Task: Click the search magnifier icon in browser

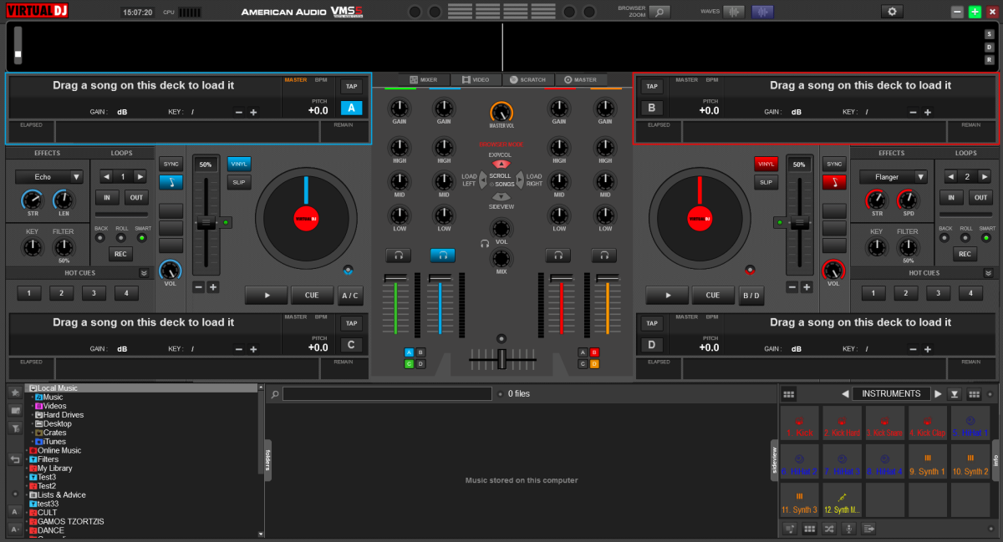Action: tap(274, 393)
